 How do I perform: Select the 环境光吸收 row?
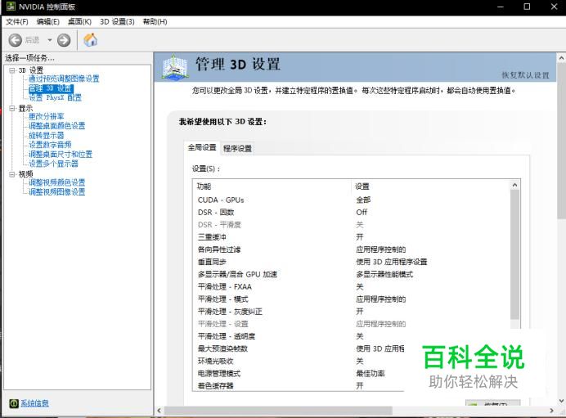click(299, 361)
